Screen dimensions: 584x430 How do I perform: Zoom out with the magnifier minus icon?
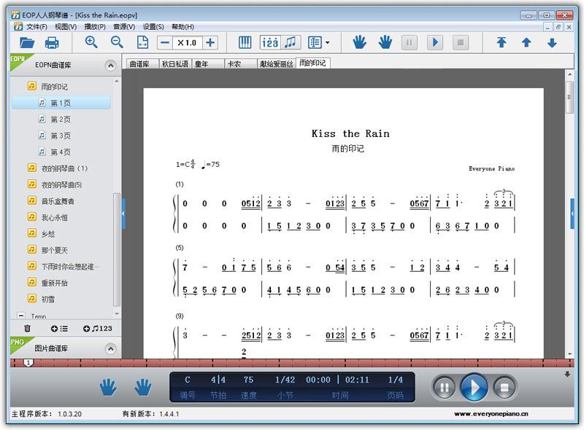(117, 42)
